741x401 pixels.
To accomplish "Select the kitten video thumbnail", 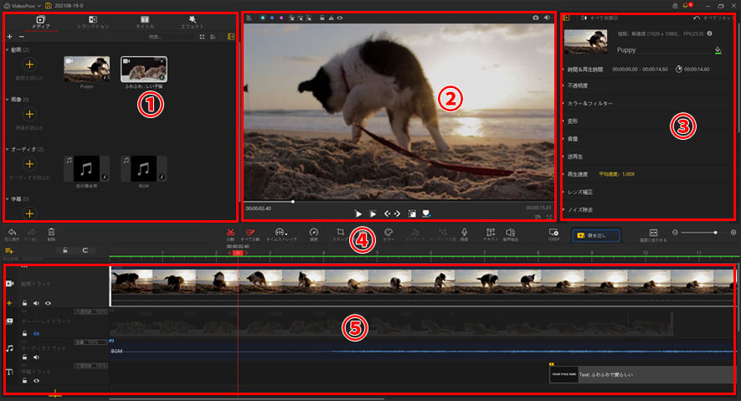I will [144, 69].
